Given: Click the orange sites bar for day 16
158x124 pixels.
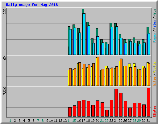Looking at the screenshot, I should pos(80,74).
